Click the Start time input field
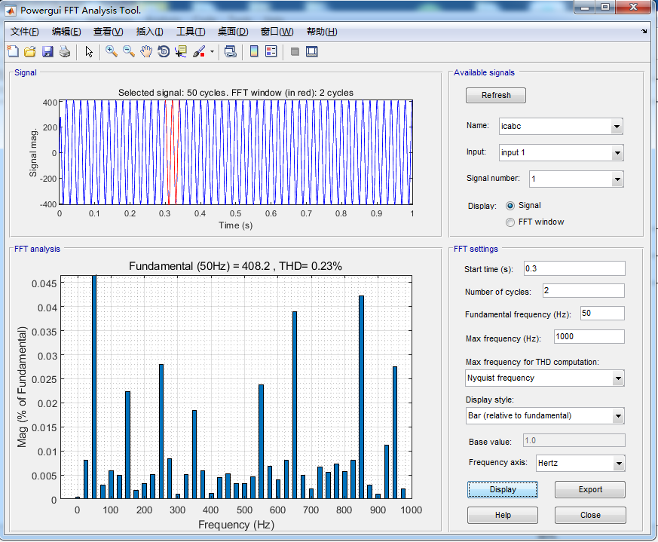This screenshot has width=658, height=542. tap(574, 268)
